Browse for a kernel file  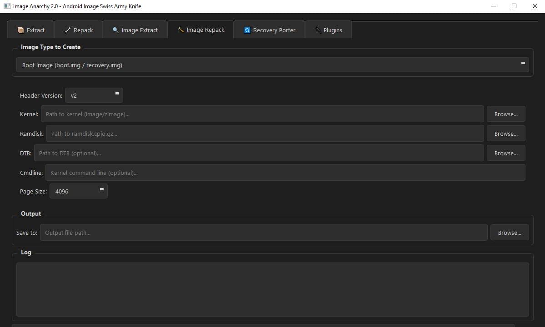point(505,114)
